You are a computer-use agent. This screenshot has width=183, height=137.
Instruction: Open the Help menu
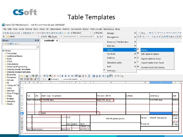(117, 29)
